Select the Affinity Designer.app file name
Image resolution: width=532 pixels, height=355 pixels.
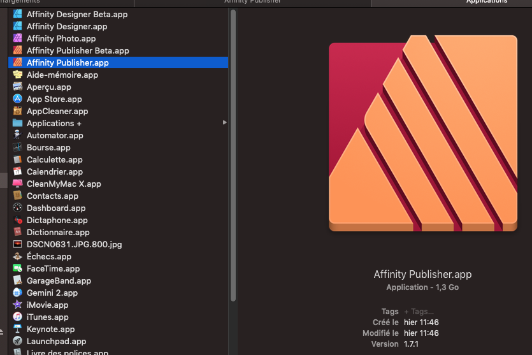point(67,27)
